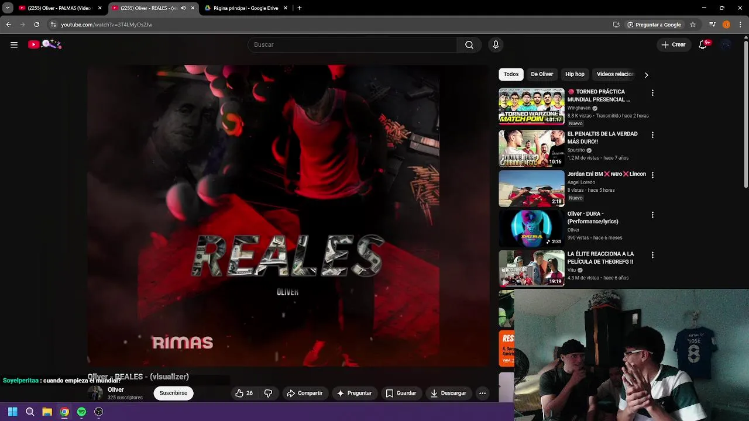
Task: Open Spotify from the taskbar
Action: 81,412
